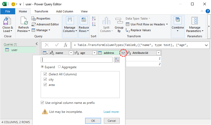The image size is (211, 125).
Task: Sort ascending in the ribbon
Action: 94,18
